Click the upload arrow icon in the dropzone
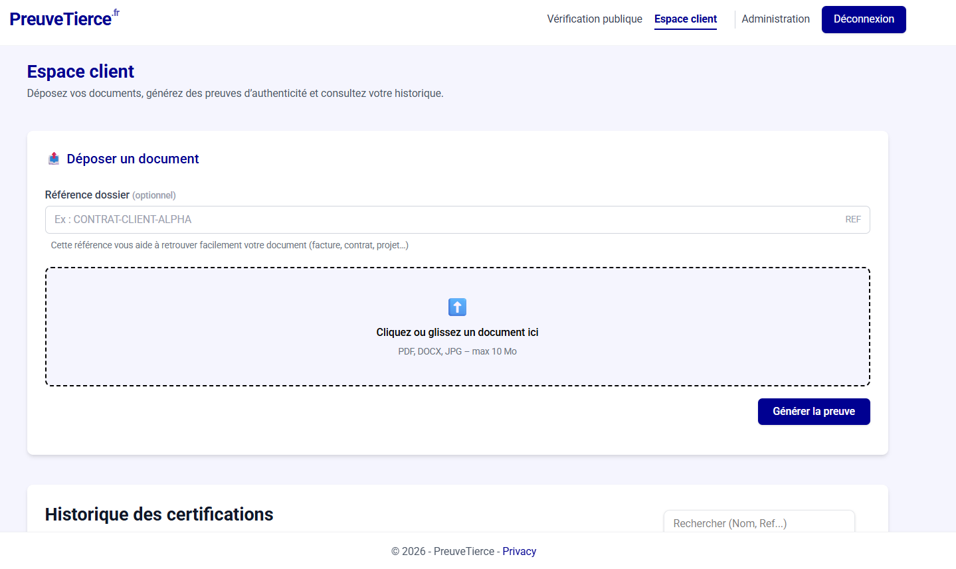 click(x=456, y=307)
